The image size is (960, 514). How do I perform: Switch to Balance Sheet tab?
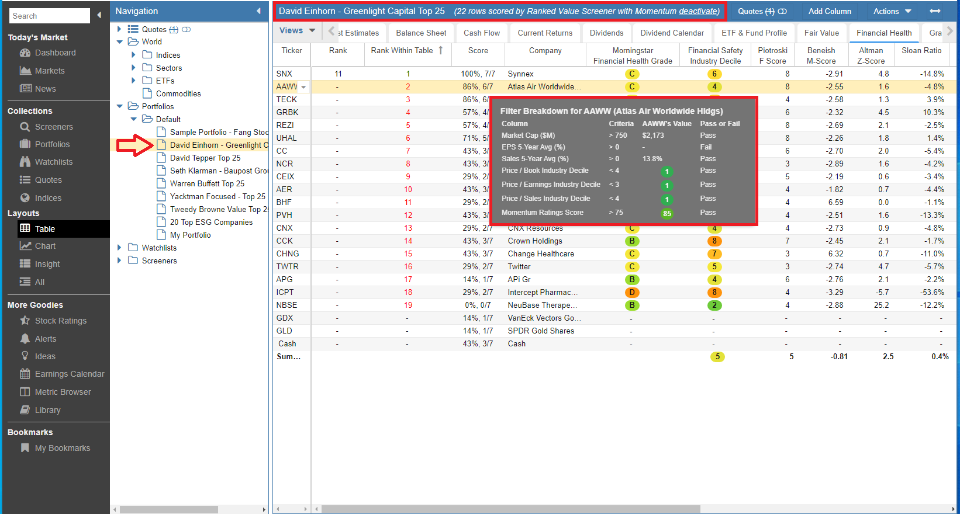pos(421,33)
